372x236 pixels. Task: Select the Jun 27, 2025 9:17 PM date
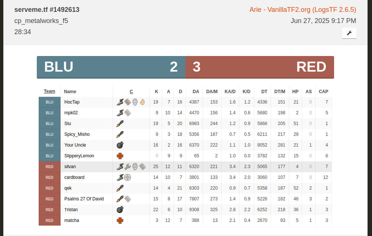pos(323,21)
